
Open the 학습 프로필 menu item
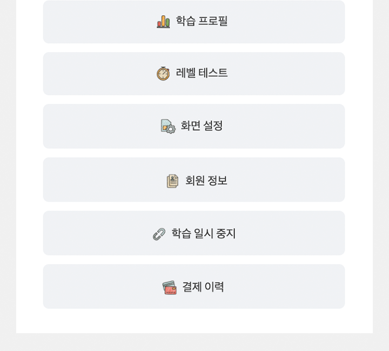click(193, 22)
